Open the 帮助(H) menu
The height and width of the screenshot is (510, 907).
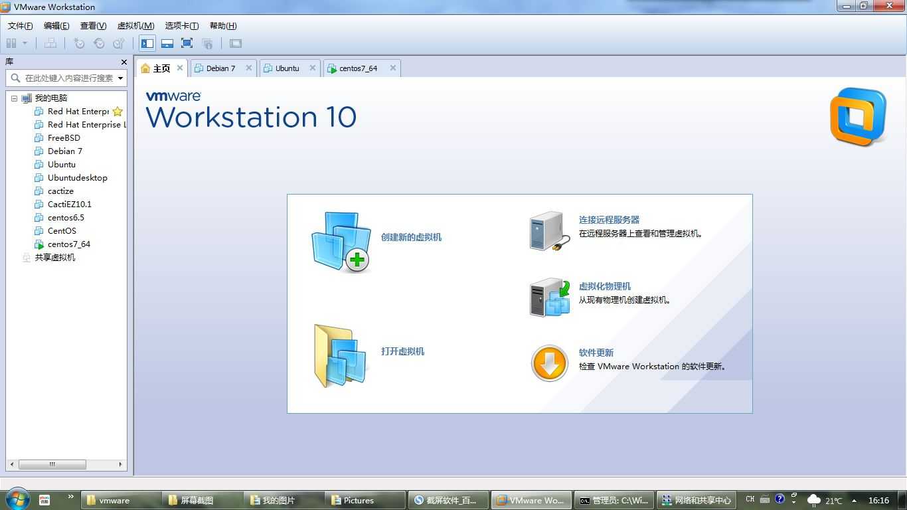[x=223, y=26]
